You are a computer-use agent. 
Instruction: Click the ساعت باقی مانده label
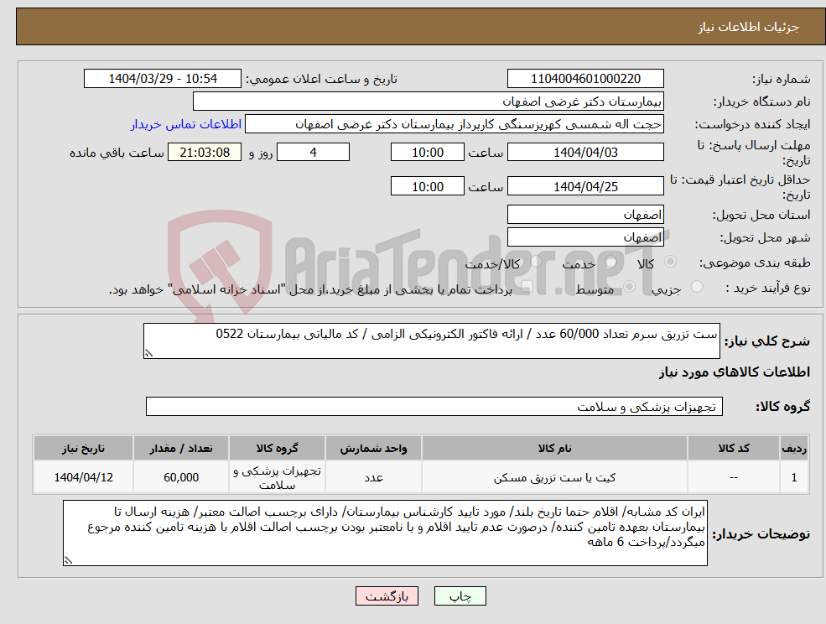tap(117, 153)
